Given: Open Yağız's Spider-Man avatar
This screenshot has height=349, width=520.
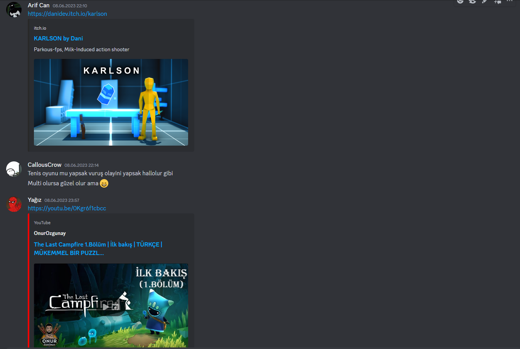Looking at the screenshot, I should tap(14, 204).
